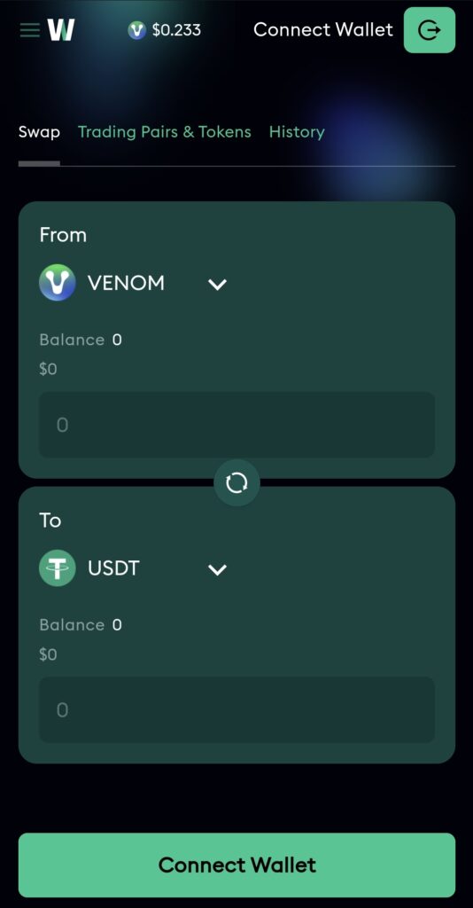The image size is (473, 908).
Task: Expand the VENOM token dropdown chevron
Action: tap(217, 285)
